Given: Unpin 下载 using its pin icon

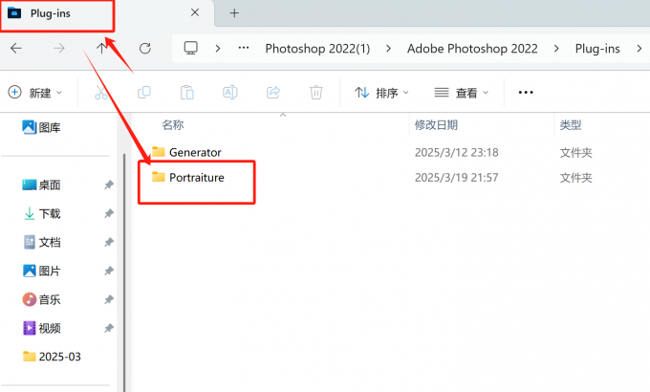Looking at the screenshot, I should pyautogui.click(x=109, y=213).
